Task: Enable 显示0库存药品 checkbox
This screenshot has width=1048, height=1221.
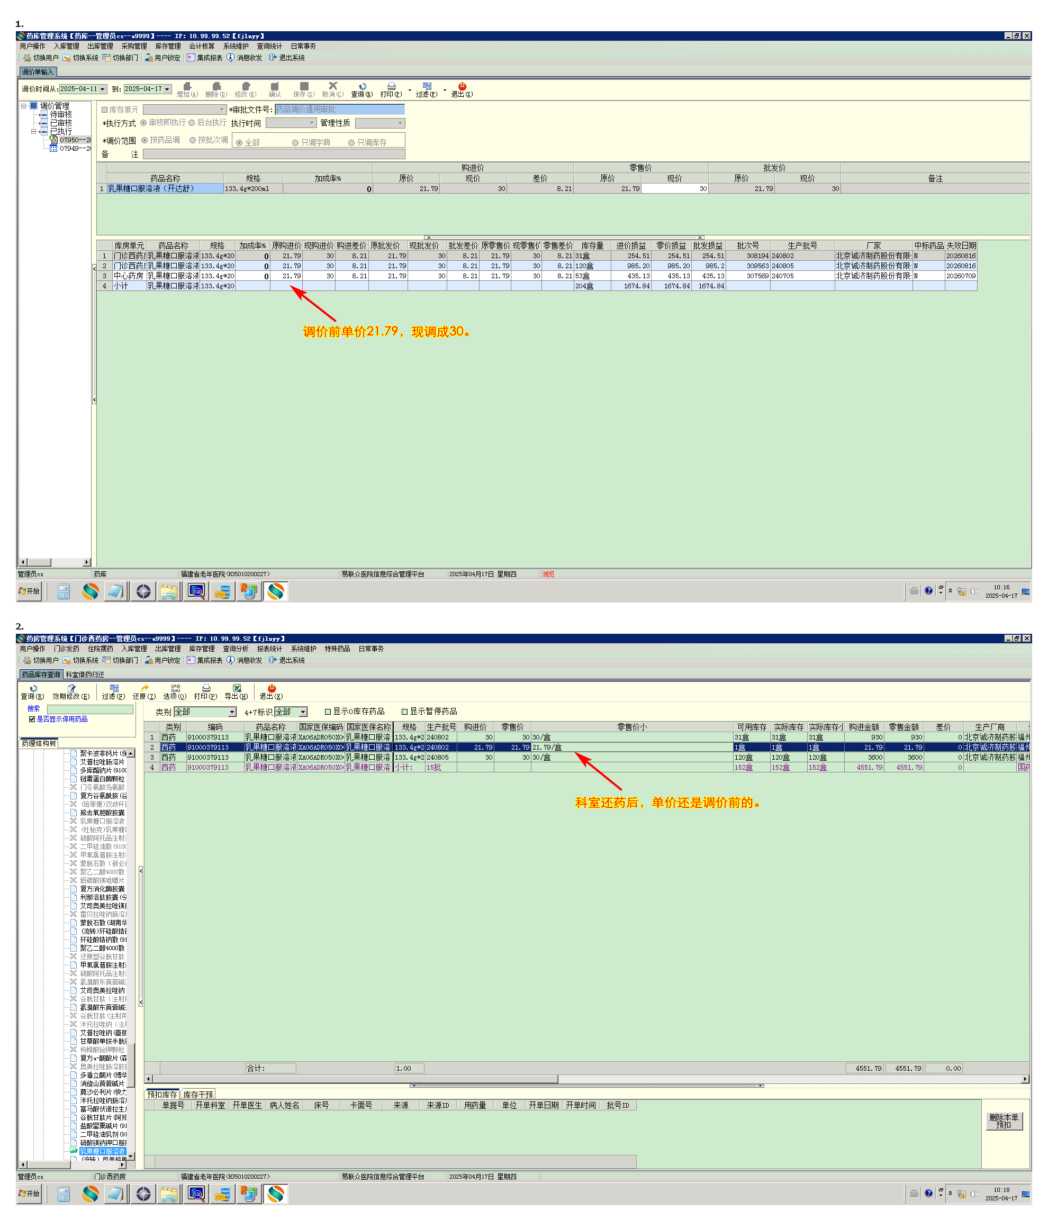Action: coord(328,712)
